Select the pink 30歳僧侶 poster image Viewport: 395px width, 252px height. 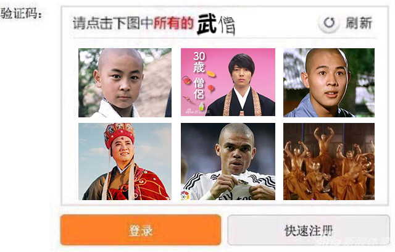[x=228, y=82]
